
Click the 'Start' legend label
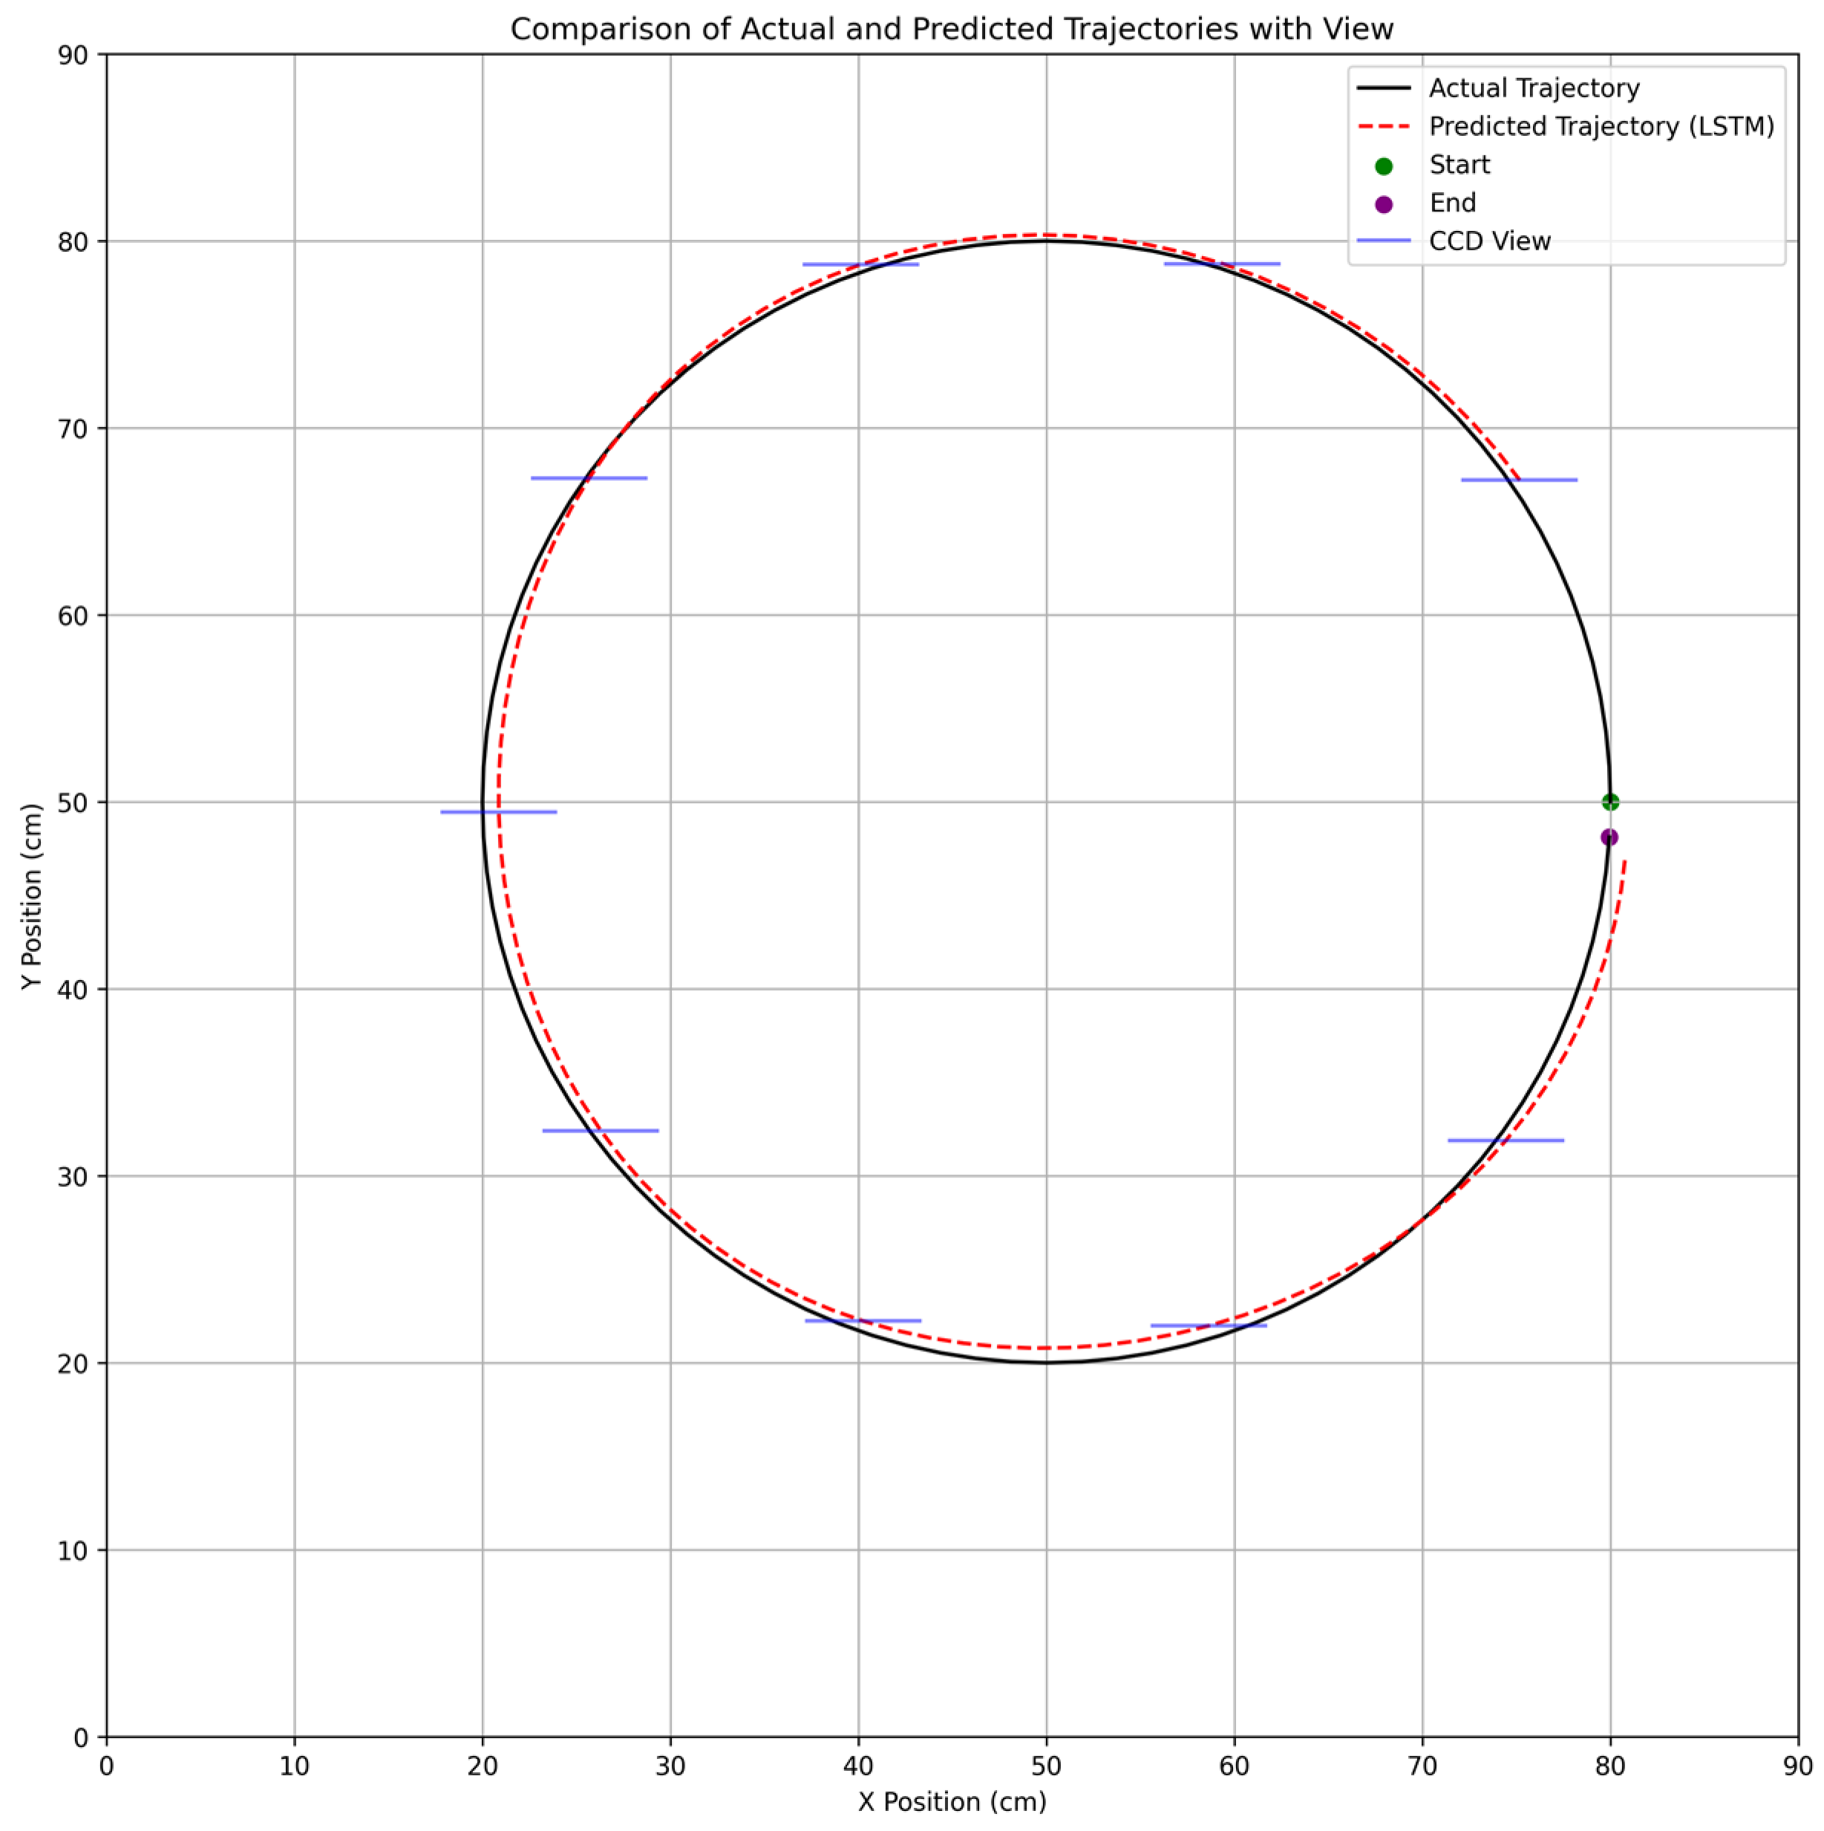(1459, 165)
